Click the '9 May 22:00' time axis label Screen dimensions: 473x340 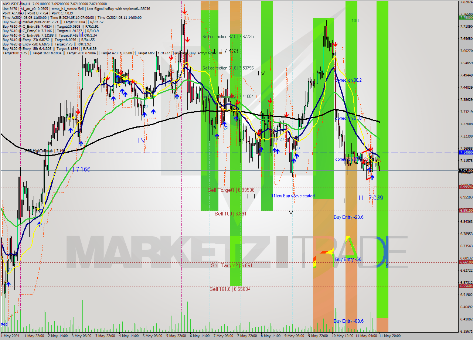(318, 336)
